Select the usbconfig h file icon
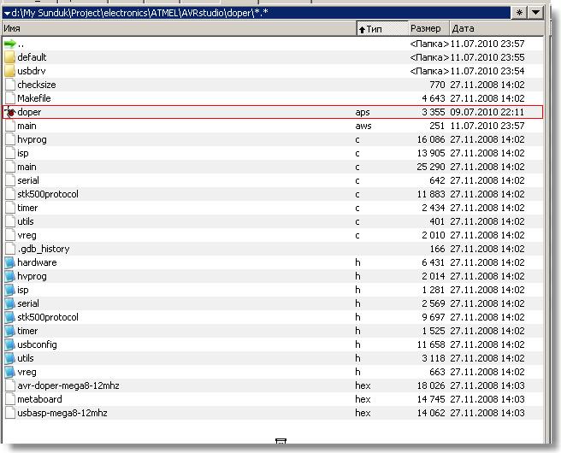This screenshot has height=453, width=561. click(x=10, y=344)
